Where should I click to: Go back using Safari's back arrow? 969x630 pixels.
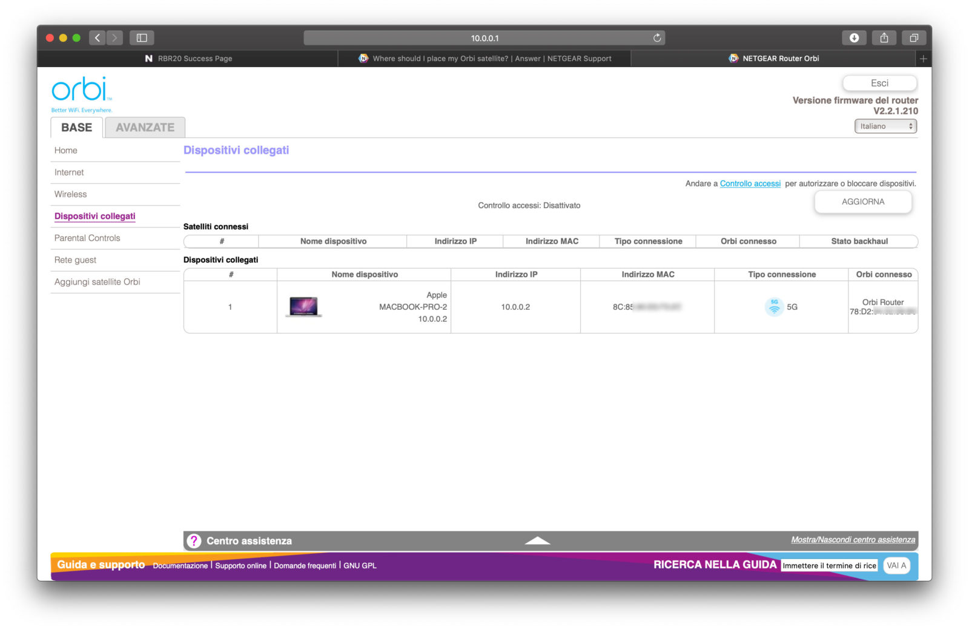click(98, 38)
